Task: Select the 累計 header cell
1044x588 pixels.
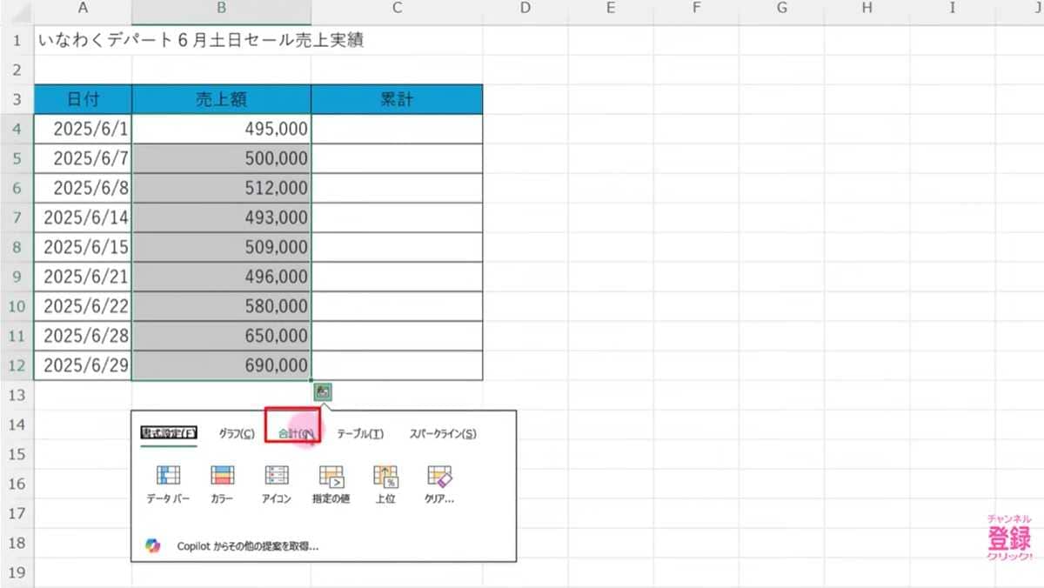Action: [x=396, y=98]
